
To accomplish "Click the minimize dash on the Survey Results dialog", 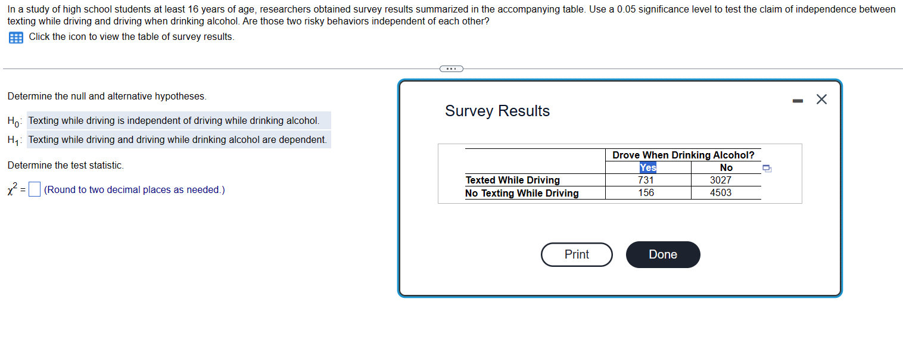I will click(798, 99).
